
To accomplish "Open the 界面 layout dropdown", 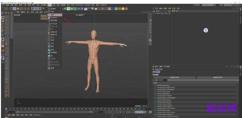I will point(232,5).
